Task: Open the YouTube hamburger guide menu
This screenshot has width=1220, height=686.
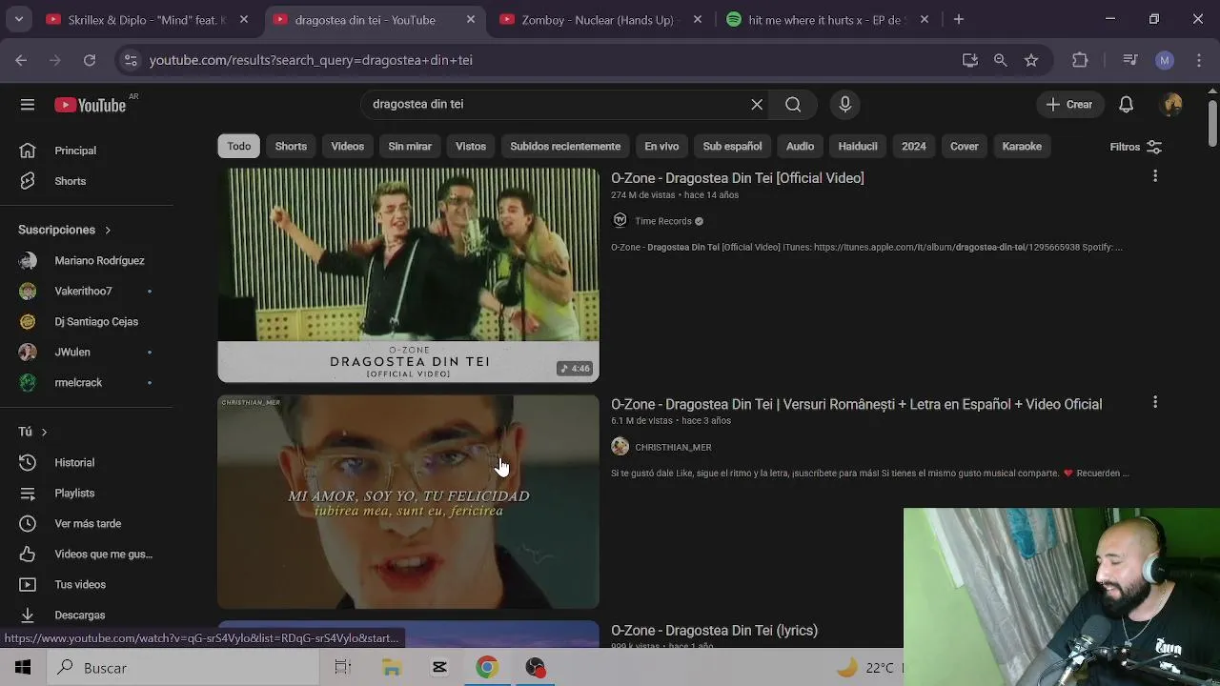Action: coord(28,105)
